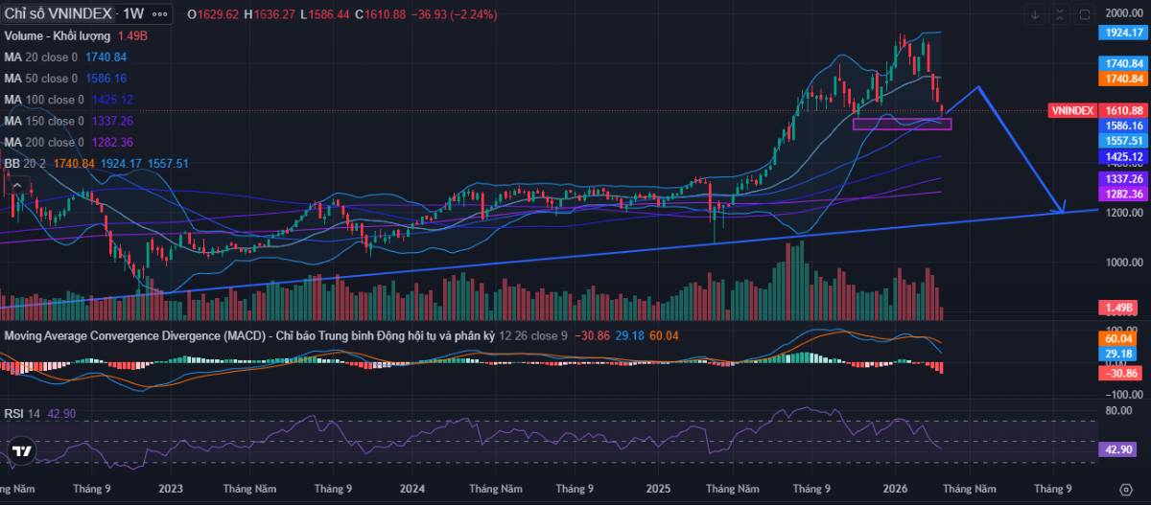The width and height of the screenshot is (1151, 505).
Task: Click the 1586.16 value in MA 50 legend
Action: pyautogui.click(x=106, y=78)
